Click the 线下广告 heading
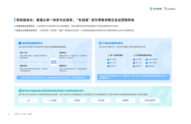 pyautogui.click(x=23, y=53)
